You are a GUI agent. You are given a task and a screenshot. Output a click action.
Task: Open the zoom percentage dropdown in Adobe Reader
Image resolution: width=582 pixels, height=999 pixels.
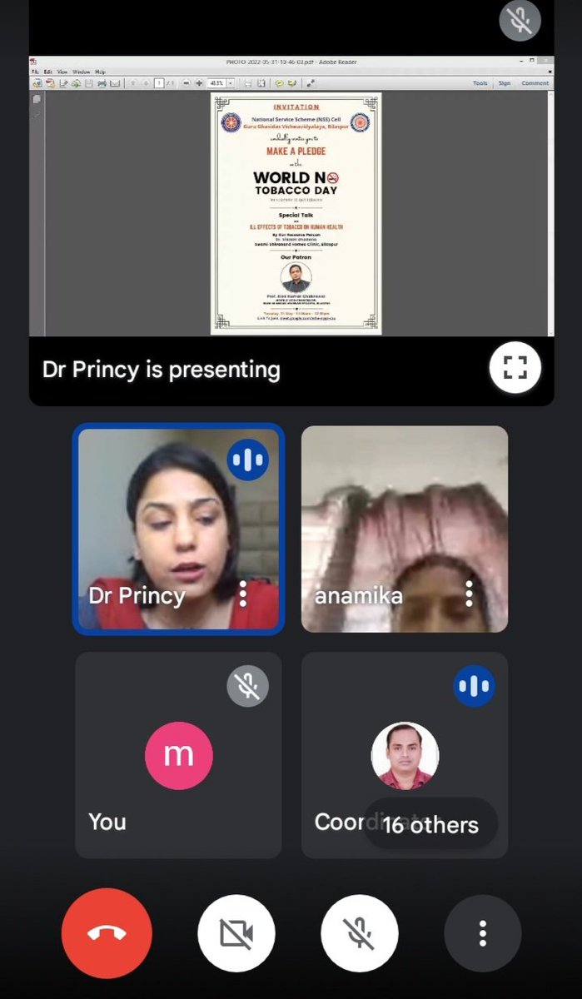pyautogui.click(x=231, y=83)
